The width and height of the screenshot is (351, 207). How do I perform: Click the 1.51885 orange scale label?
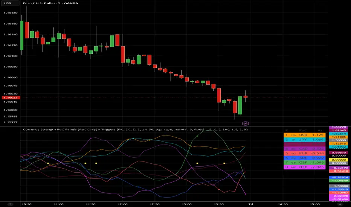coord(339,137)
